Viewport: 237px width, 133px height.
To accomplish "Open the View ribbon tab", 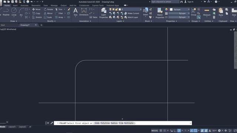I will coord(46,6).
